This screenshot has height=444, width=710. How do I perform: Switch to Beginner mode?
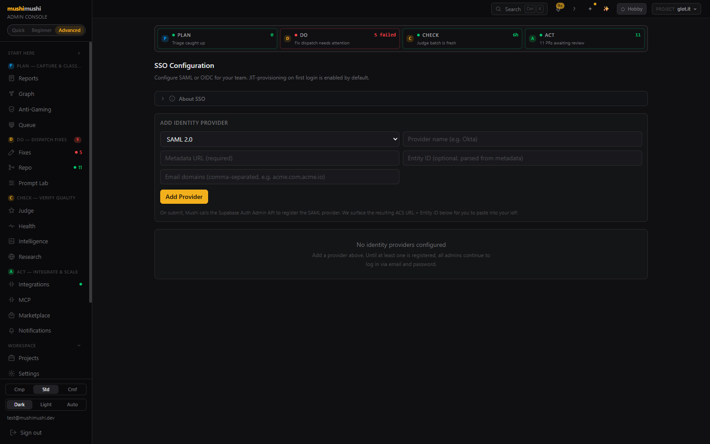42,30
